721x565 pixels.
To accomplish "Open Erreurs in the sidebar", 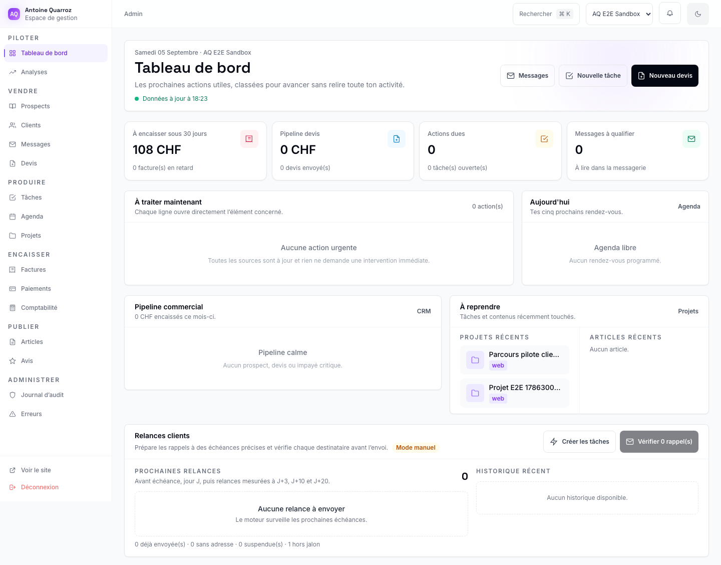I will click(56, 414).
